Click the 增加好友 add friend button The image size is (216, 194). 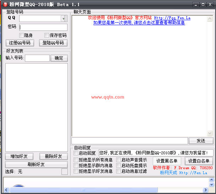[19, 156]
